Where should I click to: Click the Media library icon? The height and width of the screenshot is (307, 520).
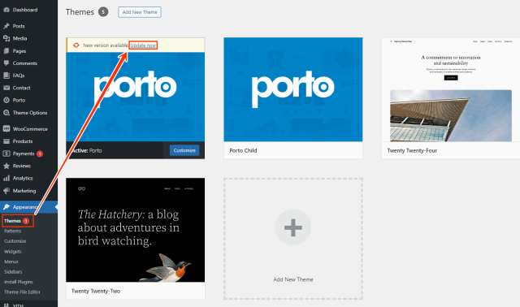[x=6, y=38]
